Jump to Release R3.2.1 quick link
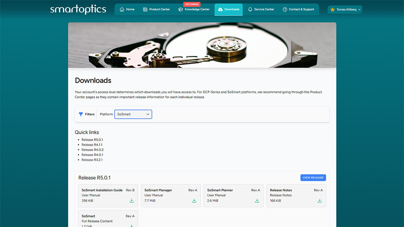Screen dimensions: 404x227 (92, 160)
